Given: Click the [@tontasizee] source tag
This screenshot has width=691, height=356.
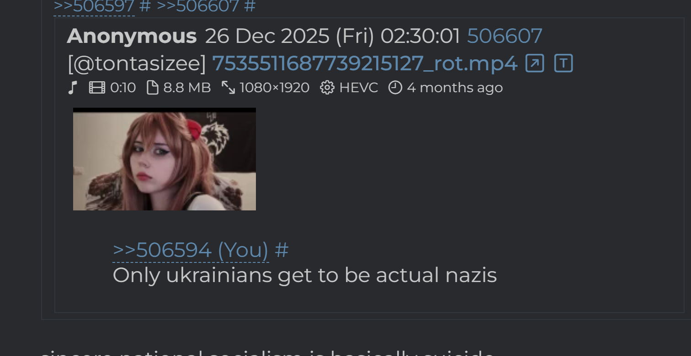Looking at the screenshot, I should [x=137, y=64].
